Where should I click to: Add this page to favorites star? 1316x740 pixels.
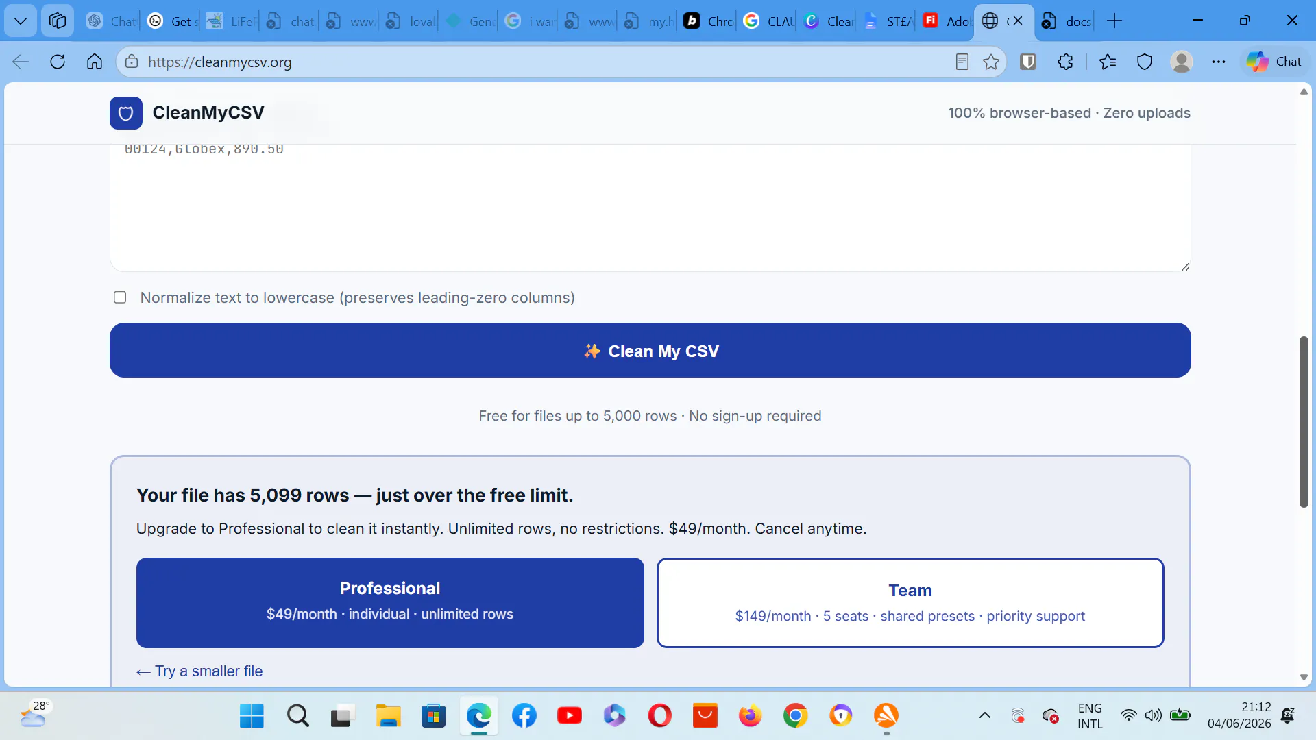(x=991, y=62)
